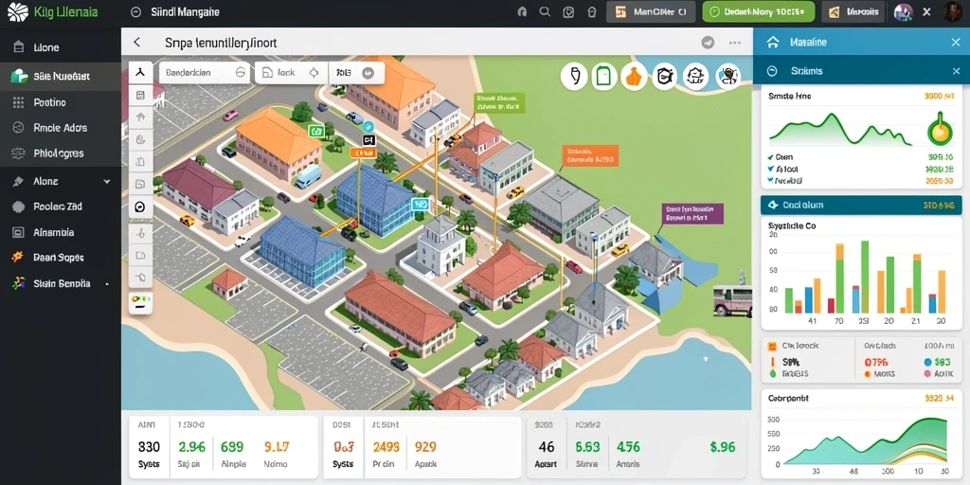The image size is (970, 485).
Task: Toggle the A toot checkbox in legend
Action: click(770, 169)
